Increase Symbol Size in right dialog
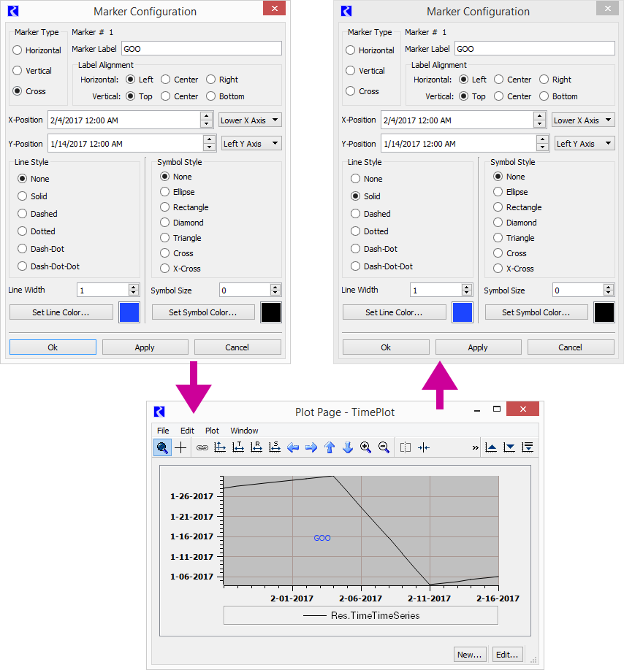 pos(608,287)
